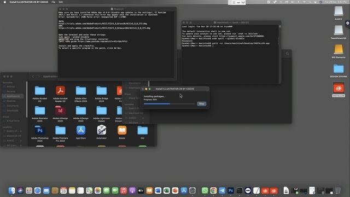The width and height of the screenshot is (350, 197).
Task: Open WhatsApp from the Dock
Action: tap(205, 190)
